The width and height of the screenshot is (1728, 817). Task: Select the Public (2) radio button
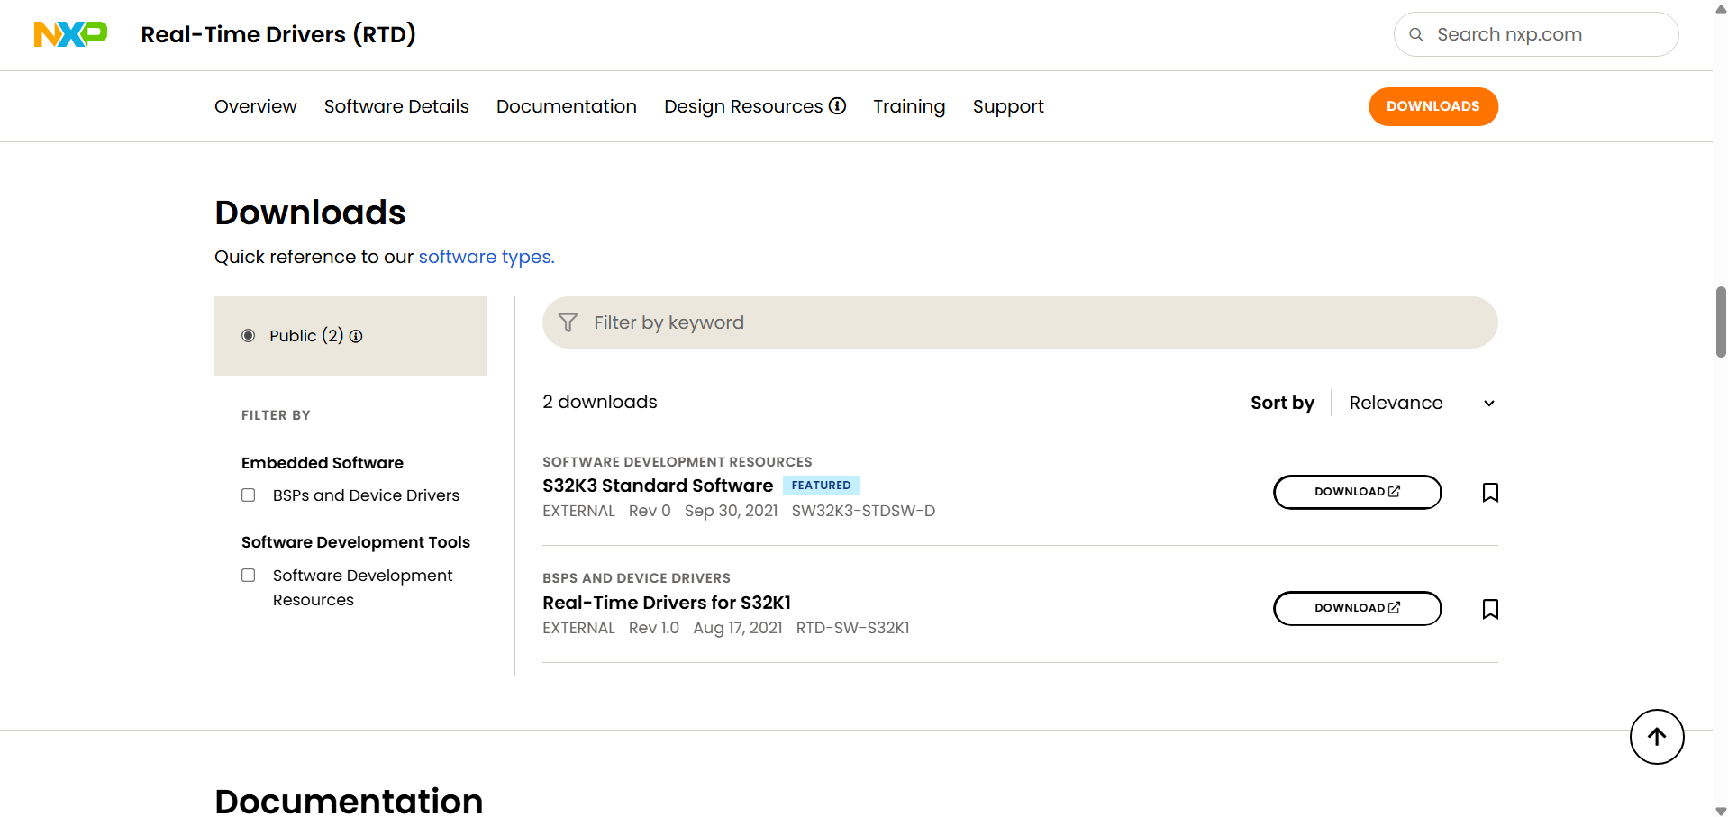(x=249, y=336)
